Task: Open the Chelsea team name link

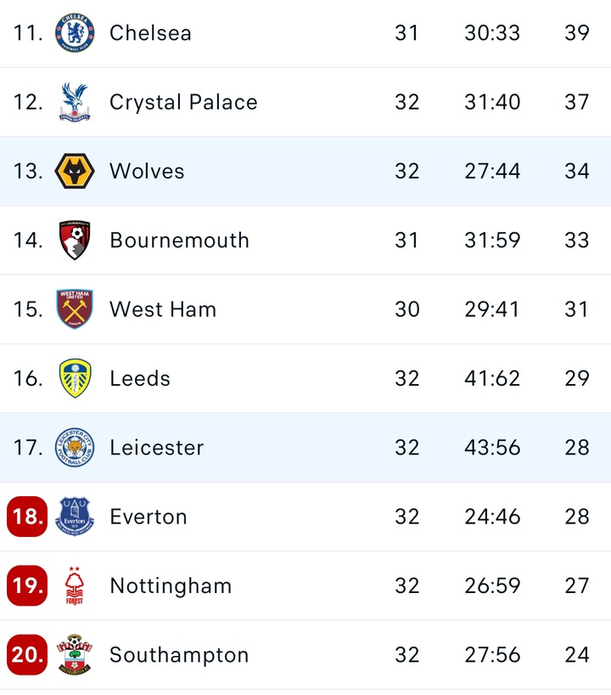Action: pyautogui.click(x=150, y=33)
